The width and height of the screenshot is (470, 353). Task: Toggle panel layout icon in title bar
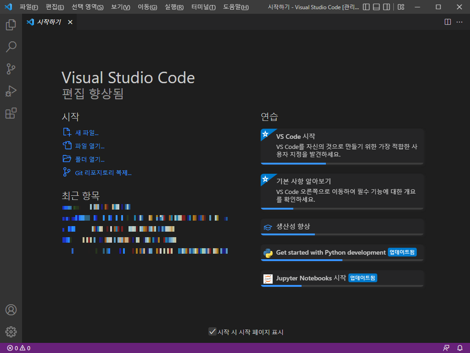tap(376, 7)
